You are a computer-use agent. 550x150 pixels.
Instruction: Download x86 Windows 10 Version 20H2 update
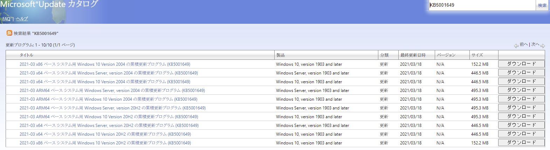pyautogui.click(x=521, y=143)
